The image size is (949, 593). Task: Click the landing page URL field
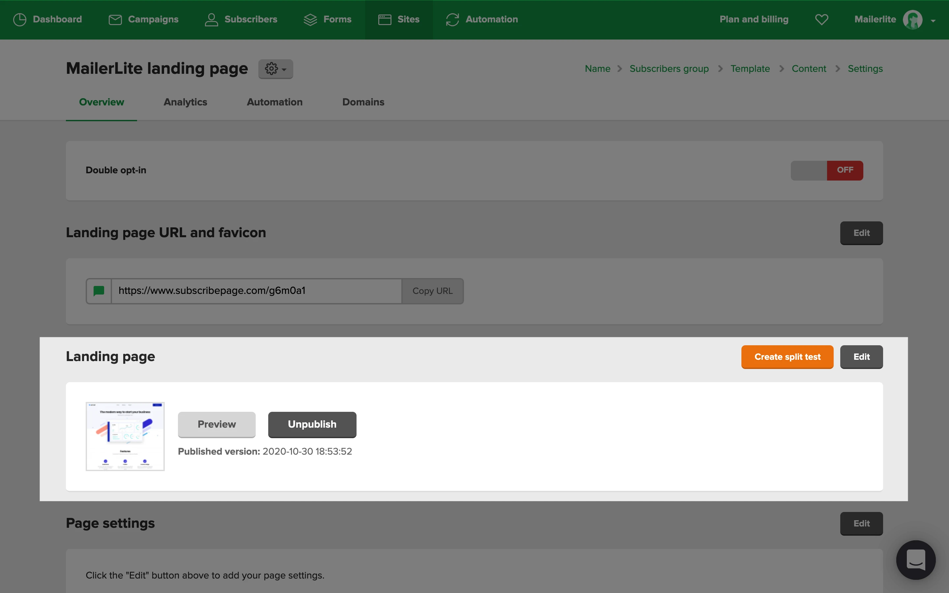tap(256, 291)
